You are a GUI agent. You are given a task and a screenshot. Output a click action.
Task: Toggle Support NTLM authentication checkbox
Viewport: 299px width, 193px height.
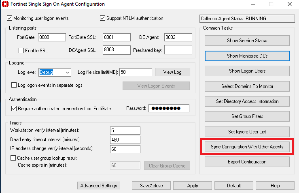(x=102, y=18)
